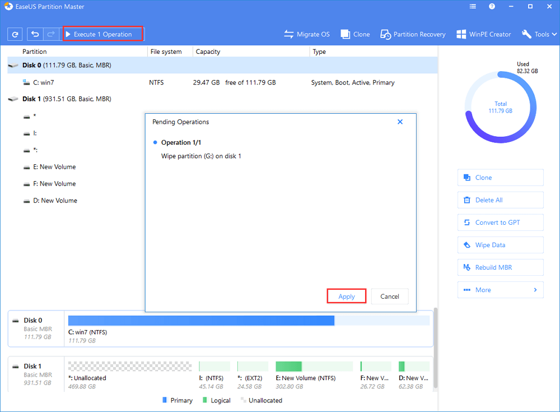560x412 pixels.
Task: Cancel the Pending Operations dialog
Action: pyautogui.click(x=390, y=296)
